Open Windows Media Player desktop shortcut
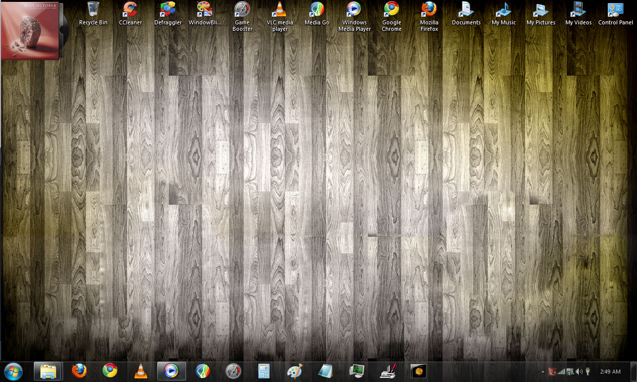Screen dimensions: 637x382 pos(354,16)
